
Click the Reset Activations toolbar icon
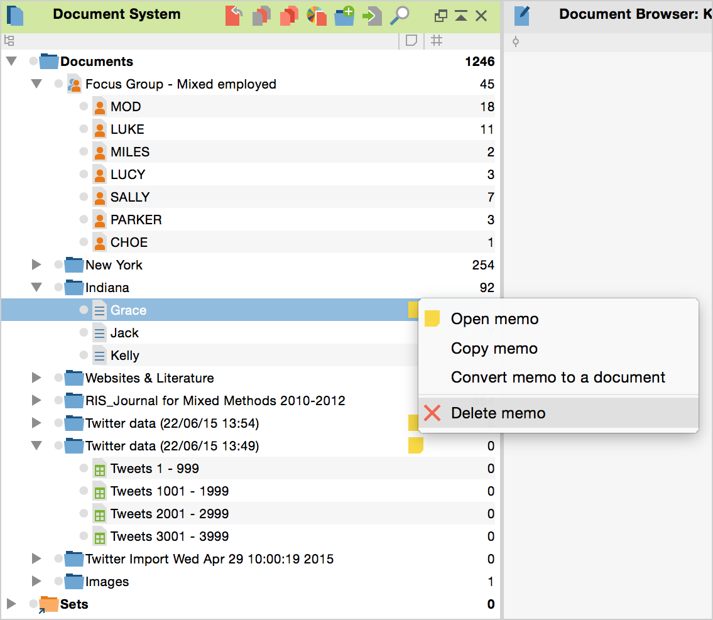coord(234,15)
